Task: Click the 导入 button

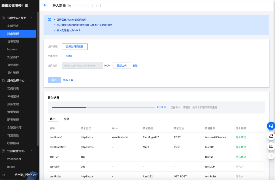Action: (54, 80)
